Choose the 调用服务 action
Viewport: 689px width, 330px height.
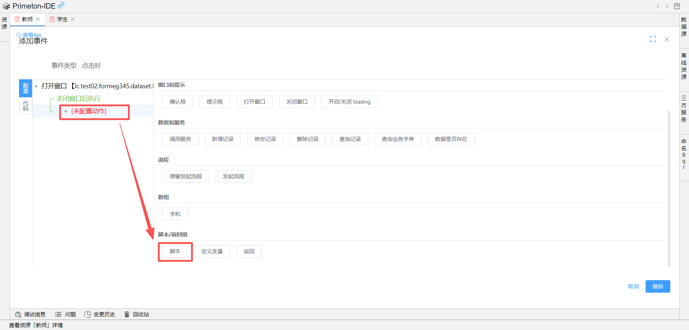[180, 139]
